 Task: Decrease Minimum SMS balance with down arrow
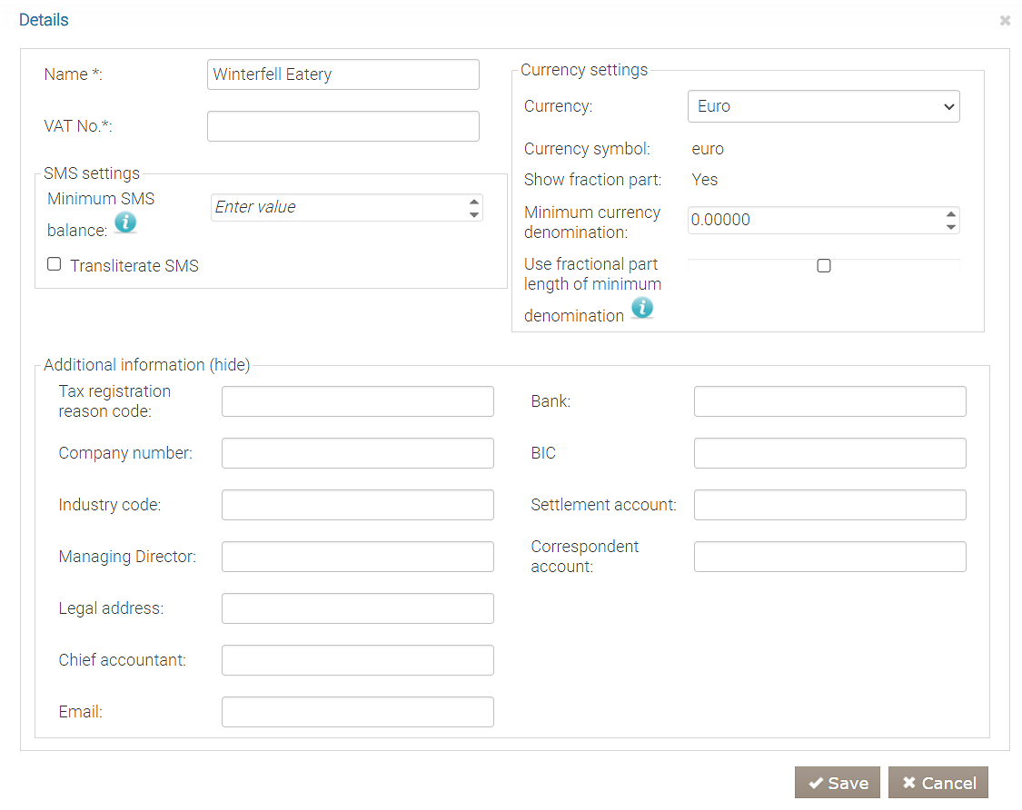point(473,214)
